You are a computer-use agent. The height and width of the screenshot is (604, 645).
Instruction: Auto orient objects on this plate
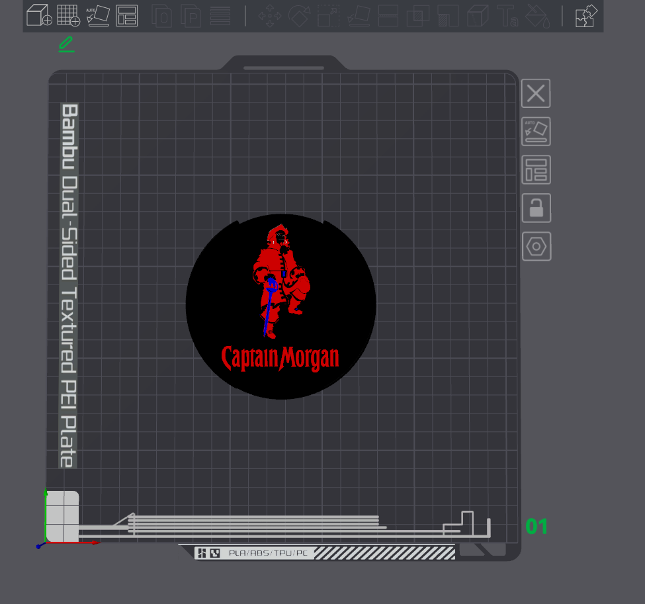[536, 132]
